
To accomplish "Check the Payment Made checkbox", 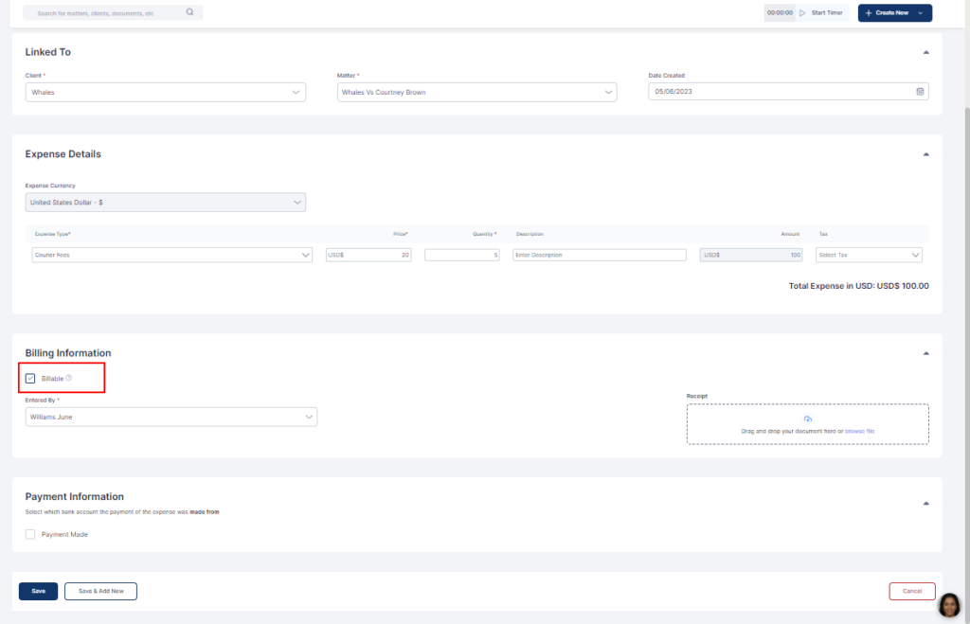I will [30, 534].
